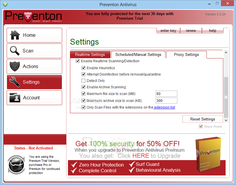Open the Actions page
Viewport: 236px width, 185px height.
(x=34, y=66)
